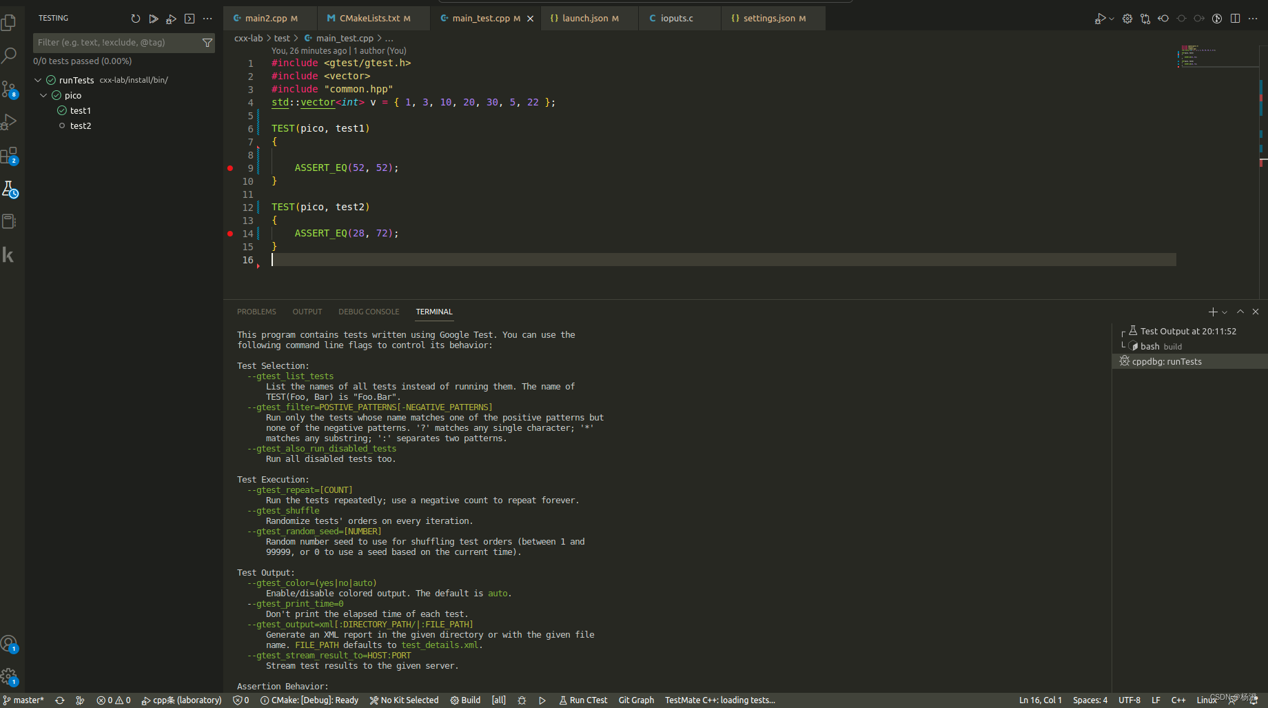Click the CMake debug bug icon in status bar

click(522, 700)
